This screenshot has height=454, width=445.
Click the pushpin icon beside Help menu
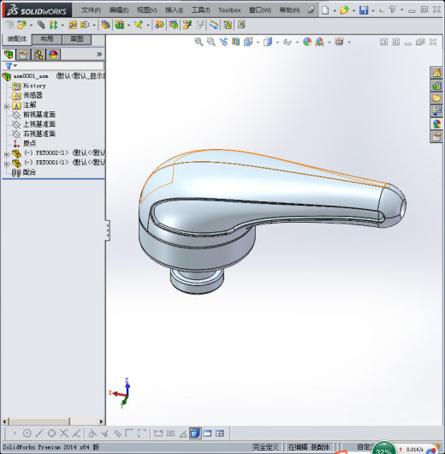(x=311, y=10)
